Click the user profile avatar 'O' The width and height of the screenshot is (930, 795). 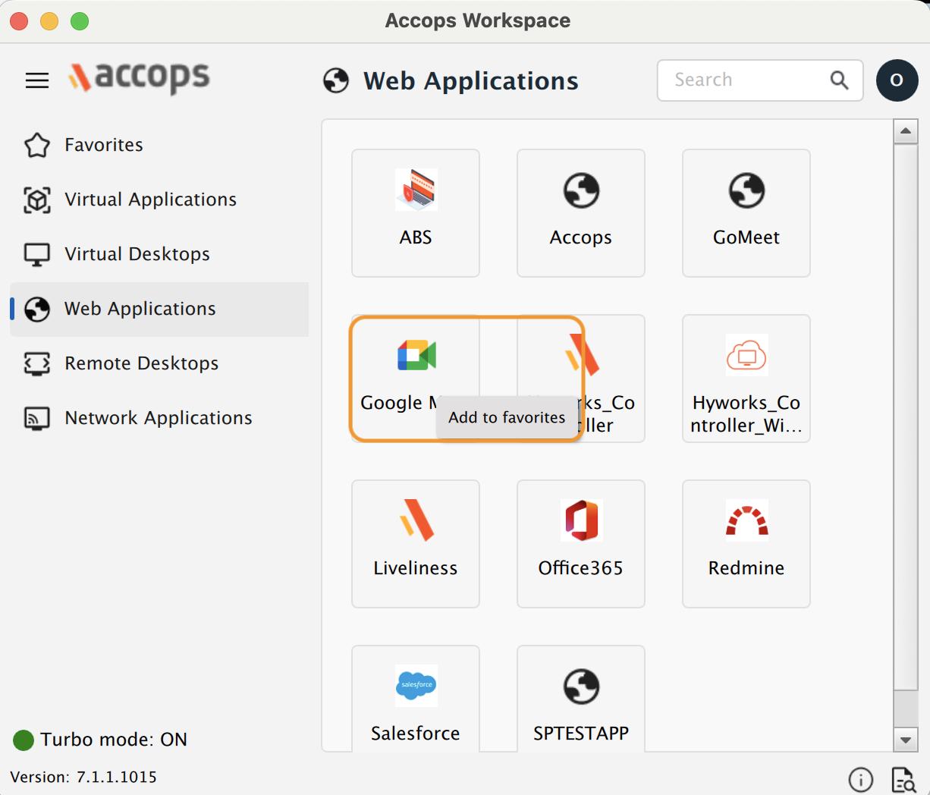[897, 80]
